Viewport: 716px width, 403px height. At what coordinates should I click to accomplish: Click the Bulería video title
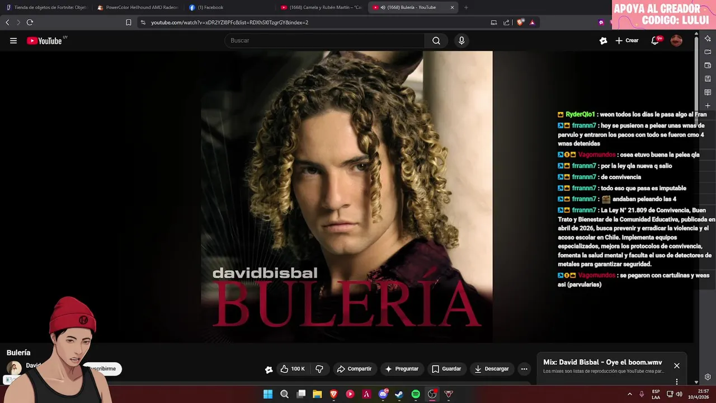tap(18, 353)
